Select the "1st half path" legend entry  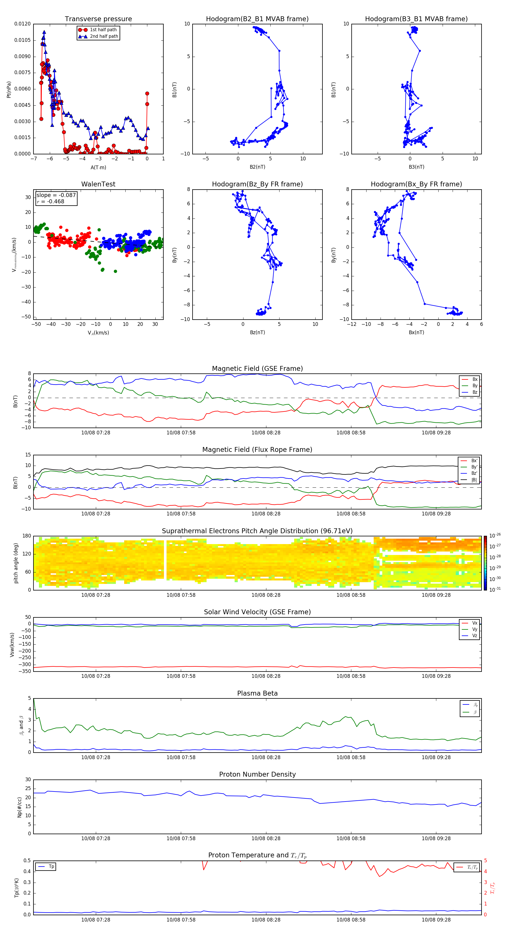98,30
